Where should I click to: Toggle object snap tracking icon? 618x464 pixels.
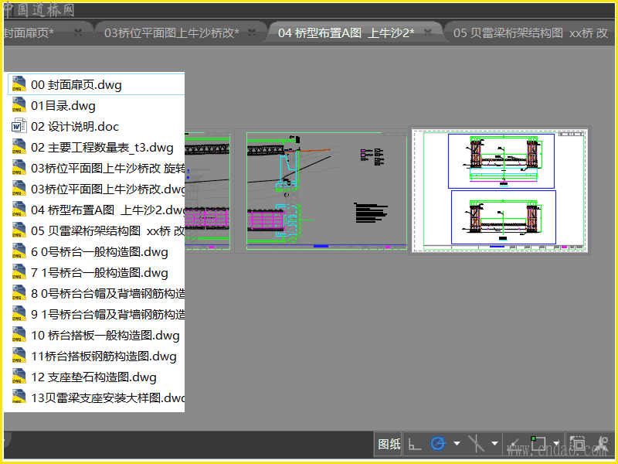coord(513,445)
